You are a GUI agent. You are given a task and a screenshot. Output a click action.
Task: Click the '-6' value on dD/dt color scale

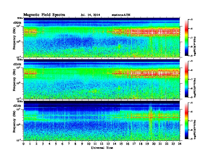(x=191, y=70)
